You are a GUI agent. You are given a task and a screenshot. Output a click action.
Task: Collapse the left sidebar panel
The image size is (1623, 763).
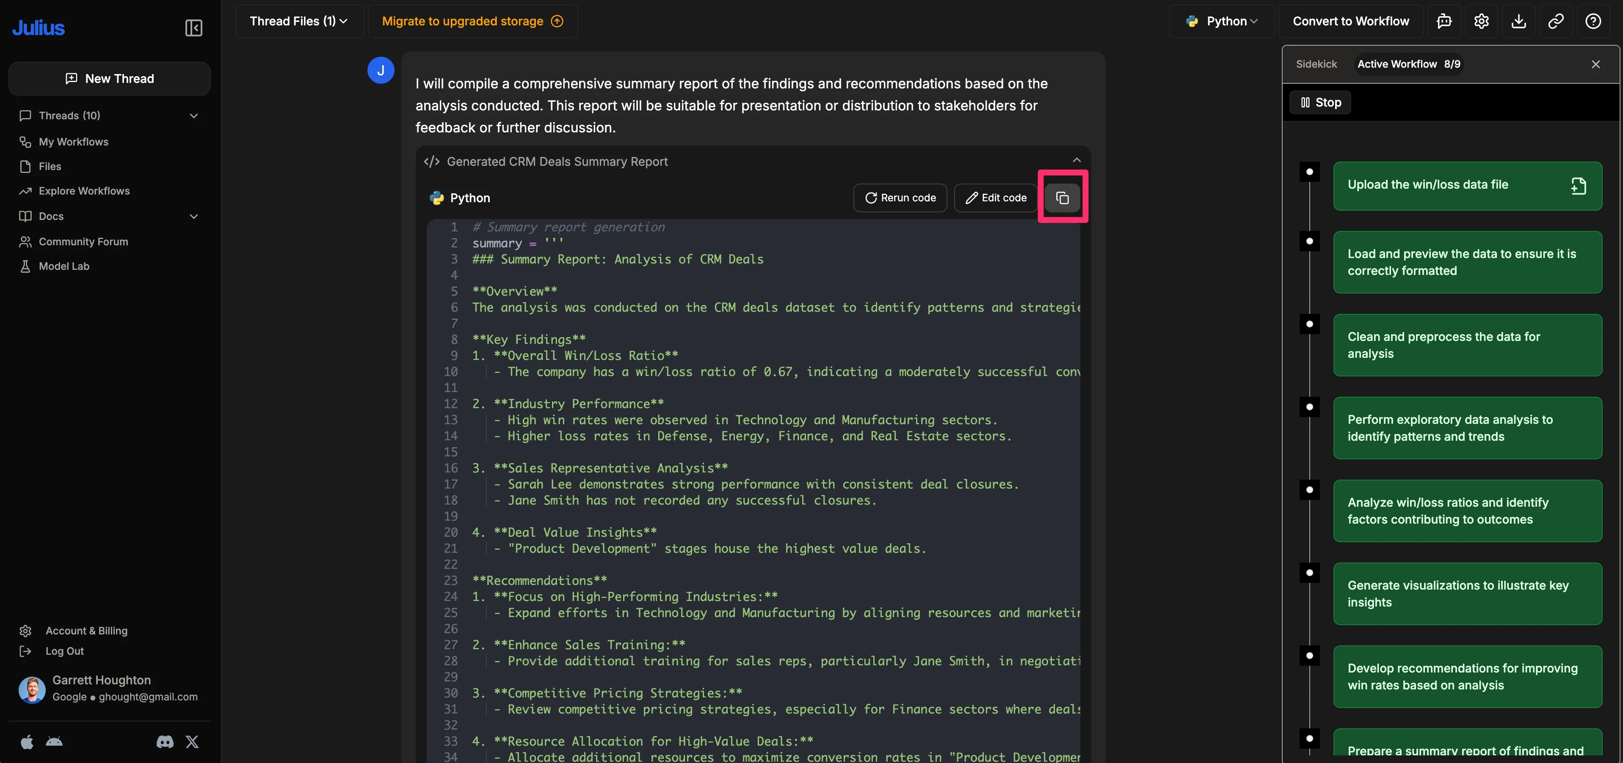click(x=193, y=27)
